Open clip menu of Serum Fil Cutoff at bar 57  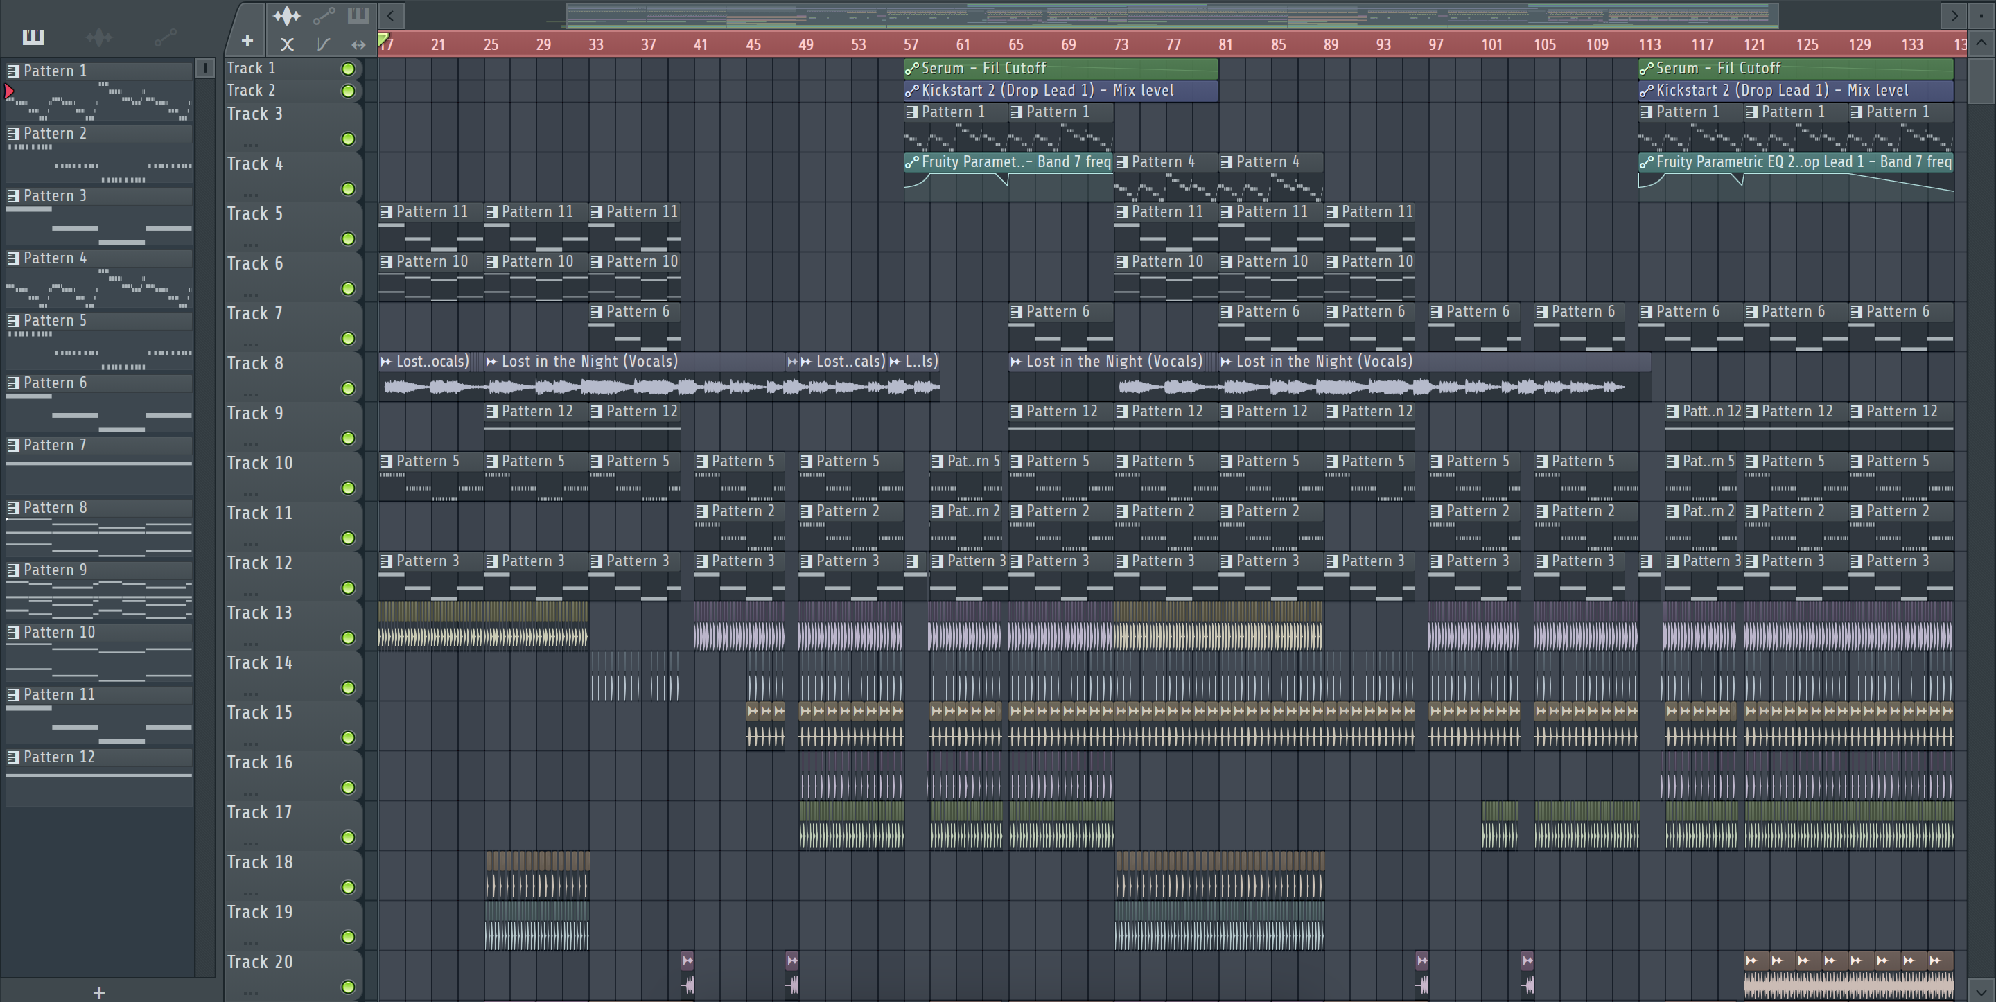coord(912,68)
